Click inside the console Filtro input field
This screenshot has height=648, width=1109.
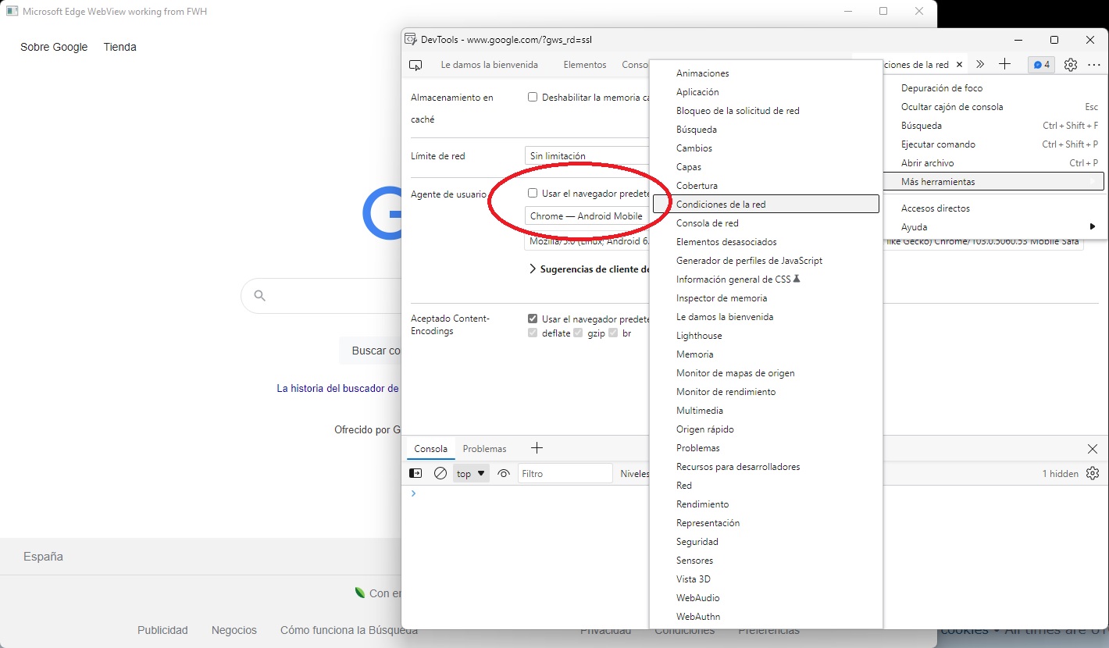(565, 473)
